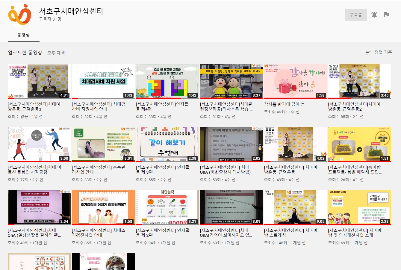The height and width of the screenshot is (270, 401).
Task: Open title 감사를 향기에 담아 봄
Action: pos(284,104)
